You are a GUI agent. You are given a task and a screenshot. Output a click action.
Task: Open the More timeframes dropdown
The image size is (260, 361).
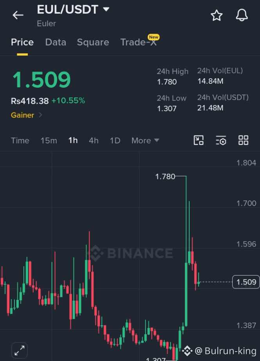click(x=145, y=141)
